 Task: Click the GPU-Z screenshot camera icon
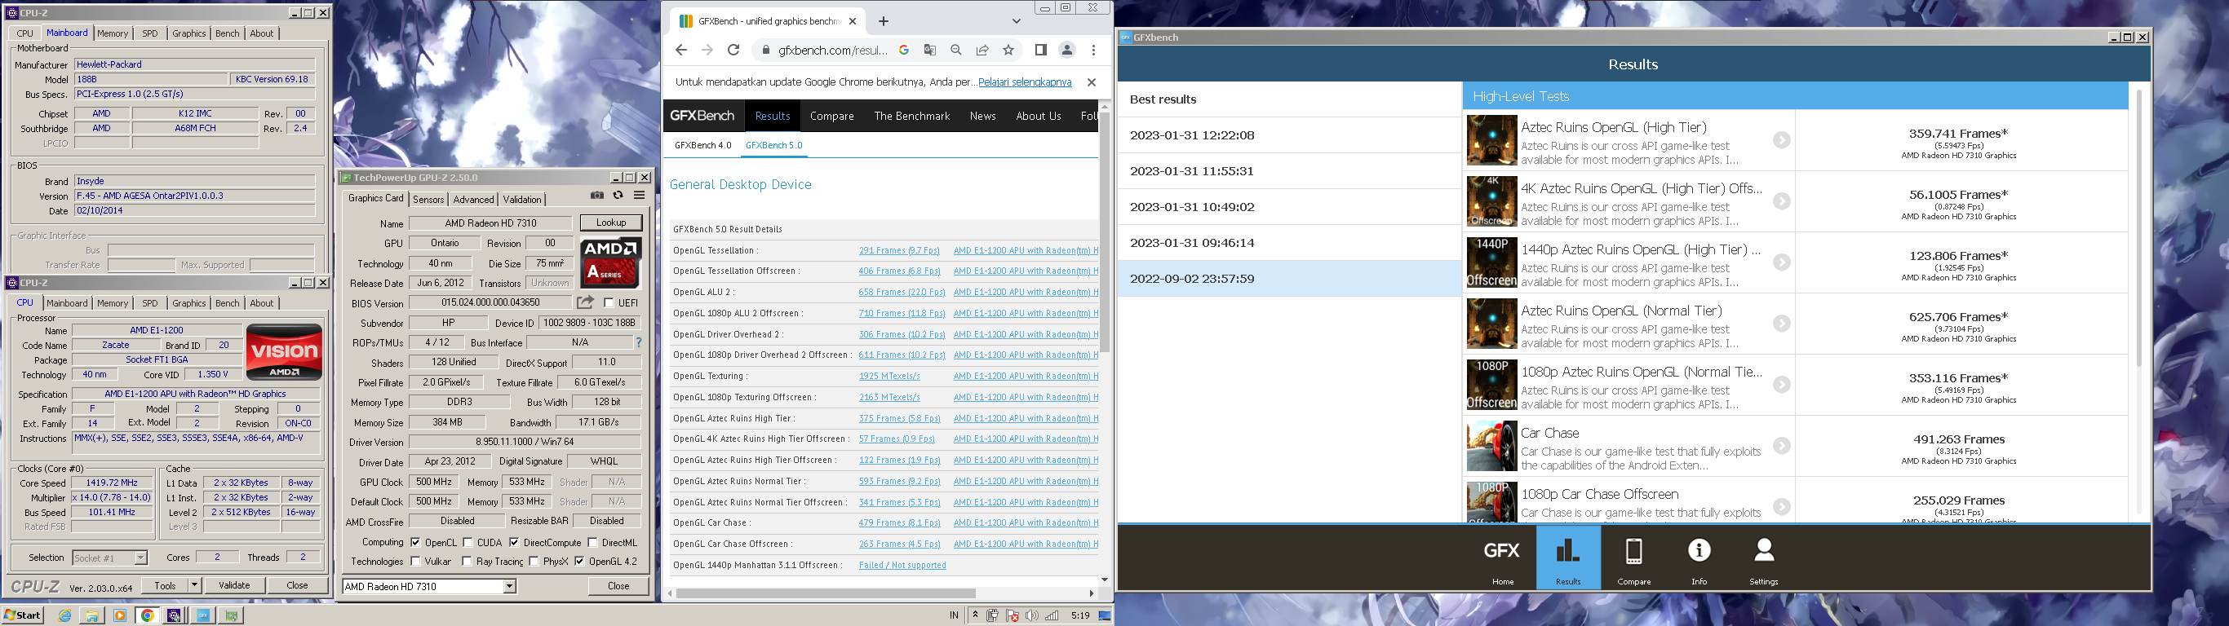point(597,196)
